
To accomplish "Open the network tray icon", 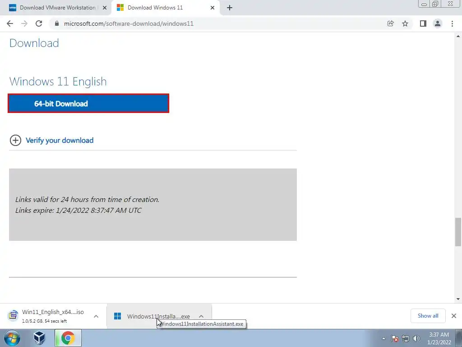I will (x=406, y=338).
